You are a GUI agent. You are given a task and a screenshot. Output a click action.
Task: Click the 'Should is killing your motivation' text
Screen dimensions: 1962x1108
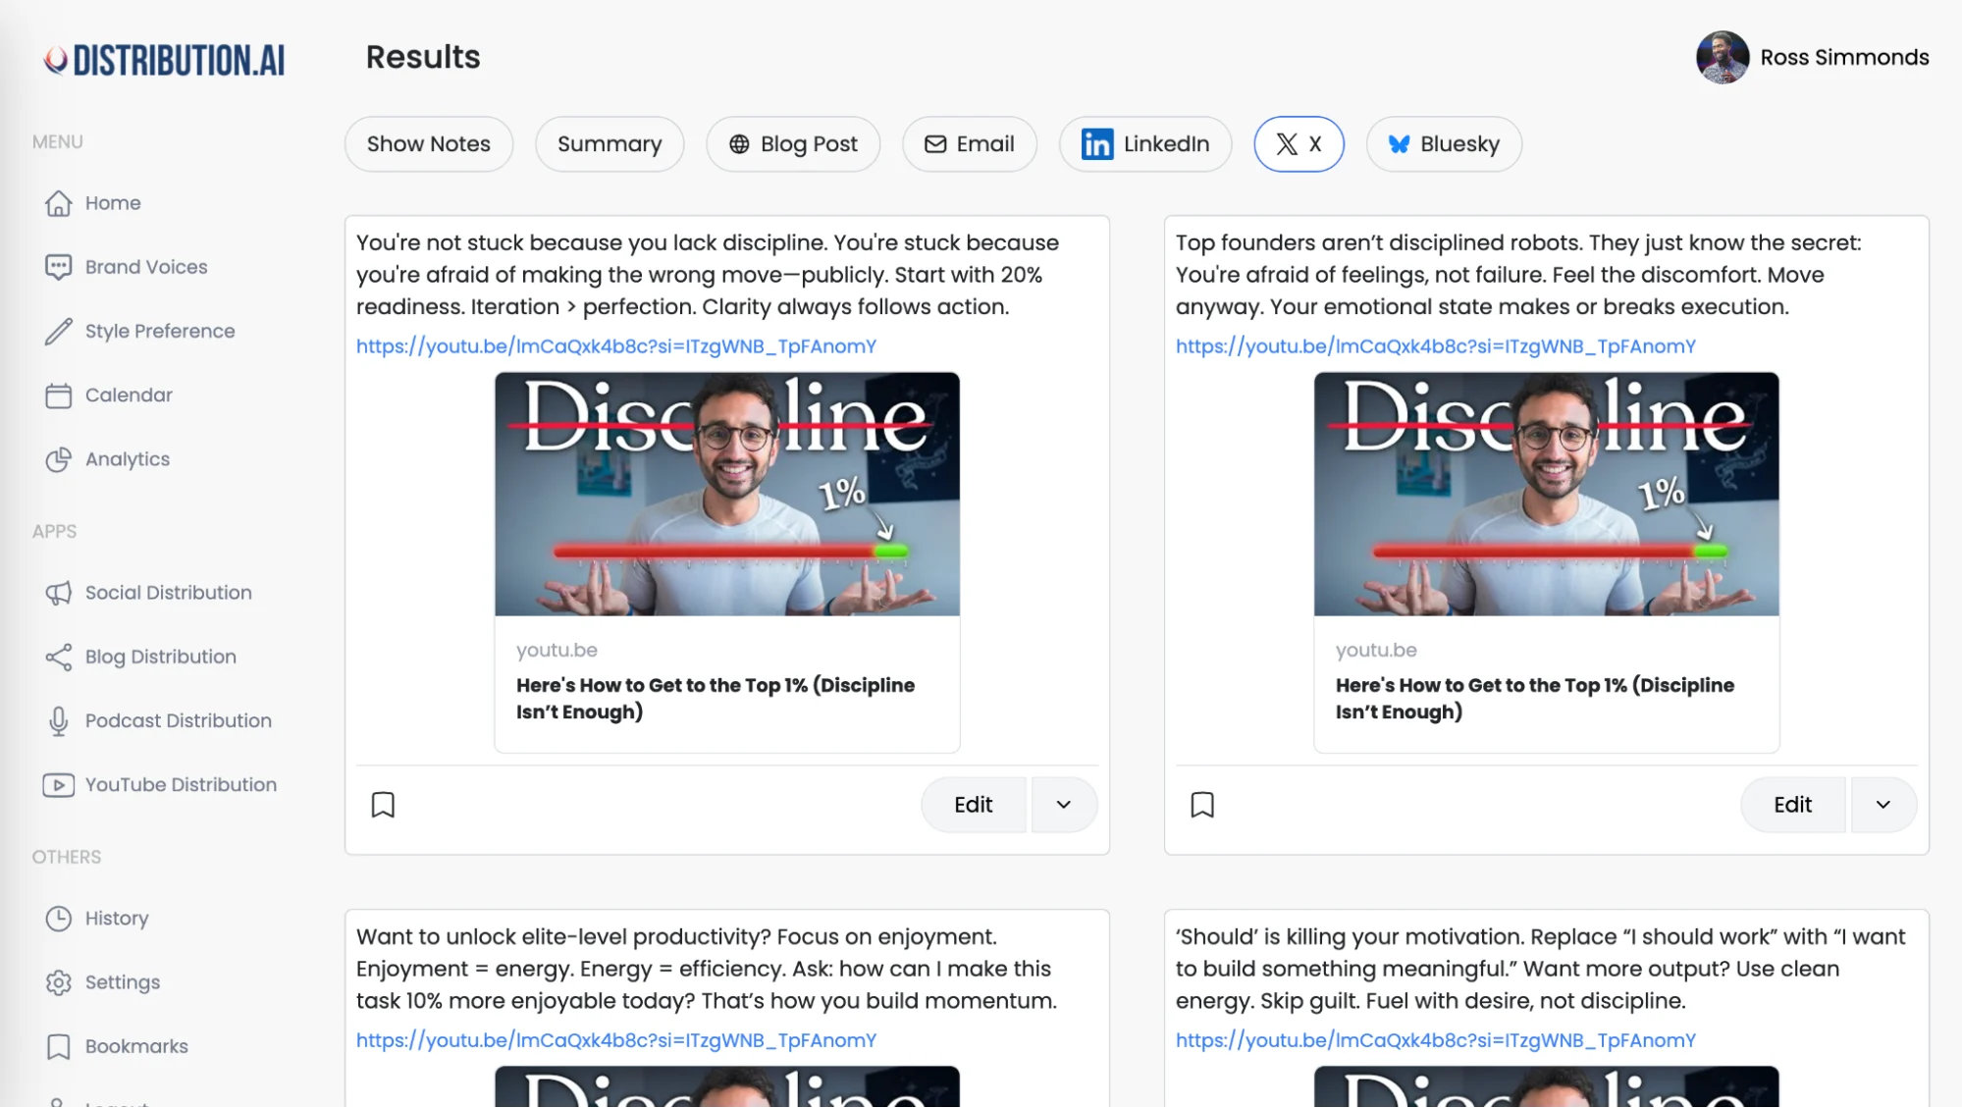[1540, 969]
